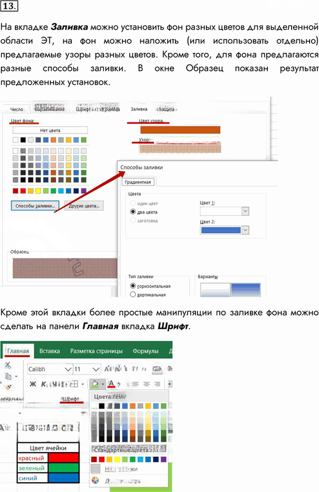Open the 'Цвет 2' color dropdown
This screenshot has height=492, width=319.
click(x=245, y=230)
